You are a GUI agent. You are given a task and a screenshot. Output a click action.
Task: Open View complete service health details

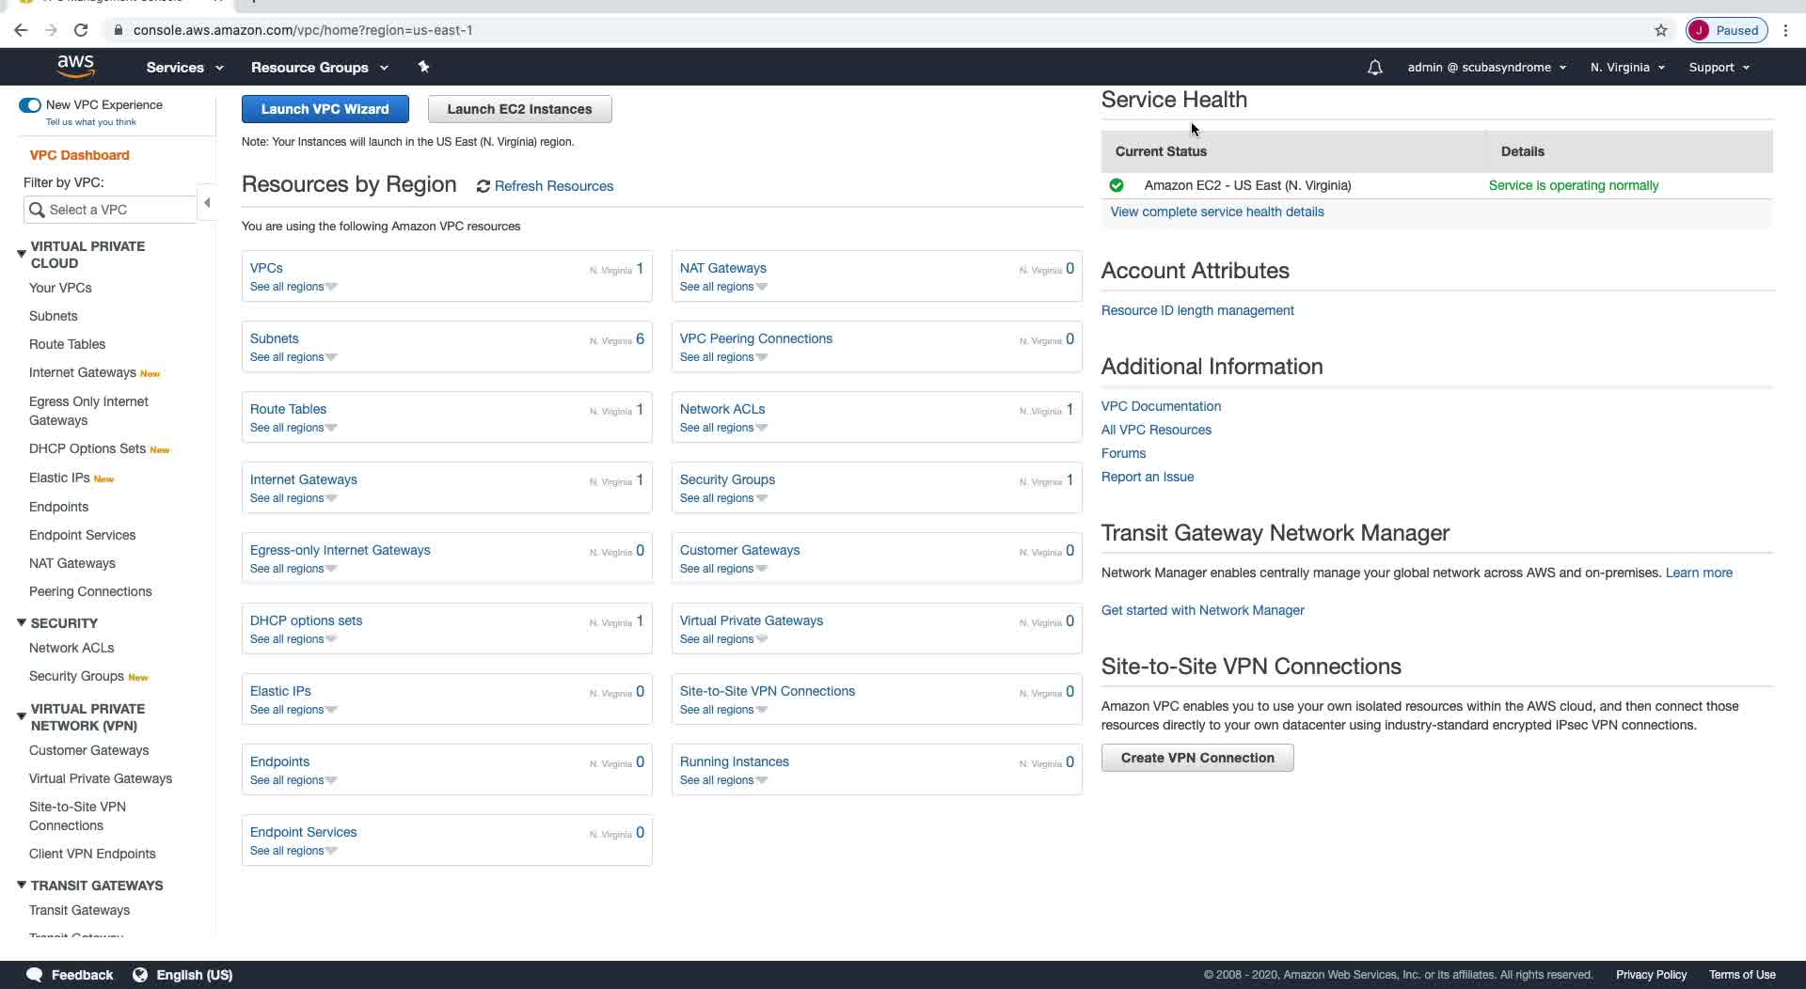point(1216,212)
